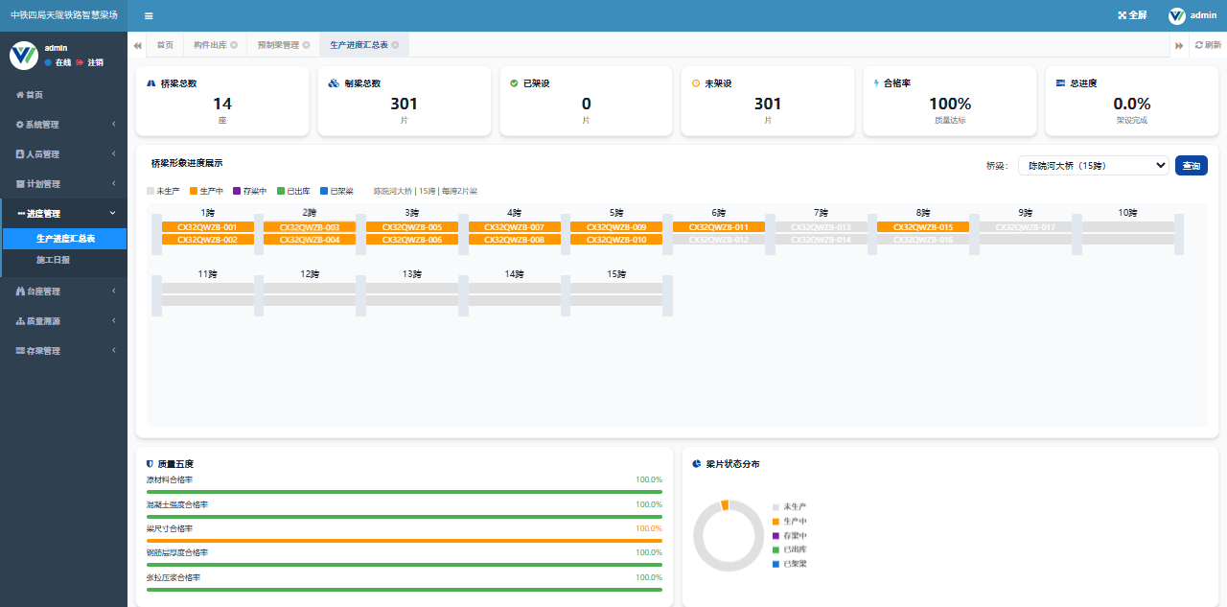Close the 预制梁管理 tab

(306, 45)
